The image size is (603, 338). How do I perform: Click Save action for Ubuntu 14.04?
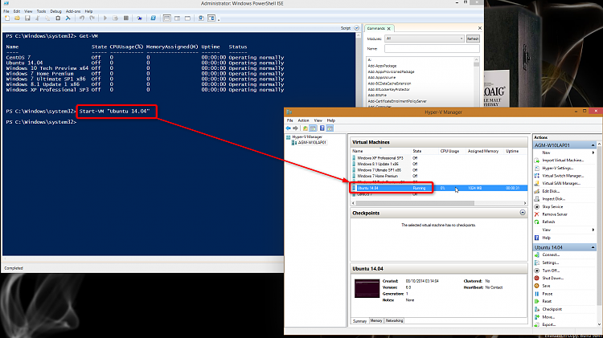coord(546,286)
